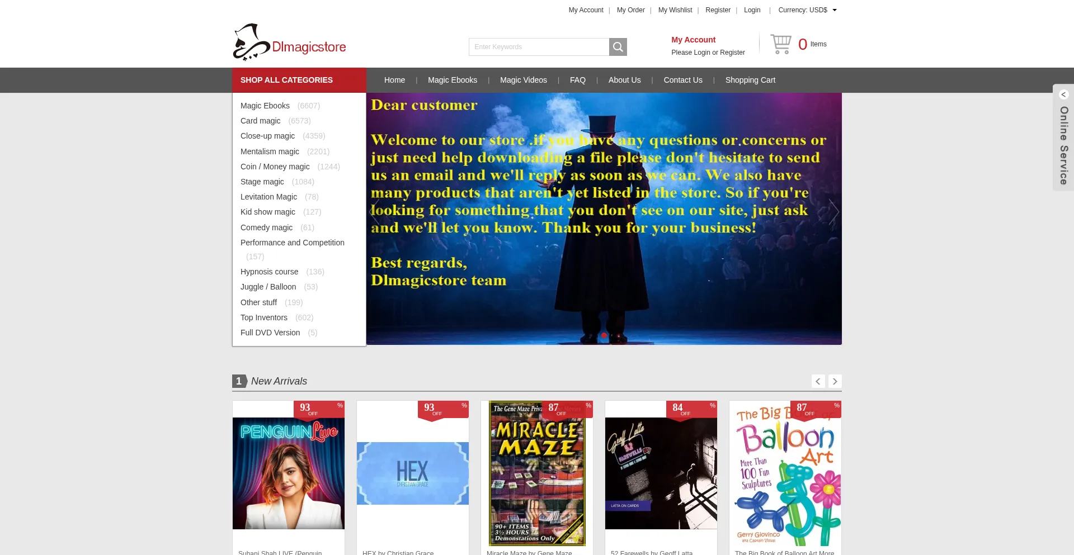Type in the Enter Keywords search field
This screenshot has width=1074, height=555.
(538, 47)
